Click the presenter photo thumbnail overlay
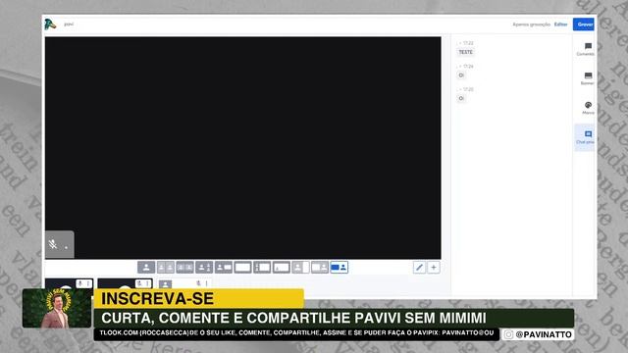Image resolution: width=628 pixels, height=353 pixels. 57,308
